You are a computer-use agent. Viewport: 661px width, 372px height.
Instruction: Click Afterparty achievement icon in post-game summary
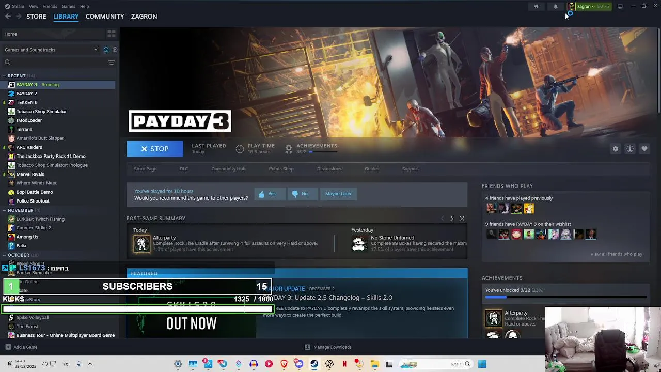click(141, 243)
